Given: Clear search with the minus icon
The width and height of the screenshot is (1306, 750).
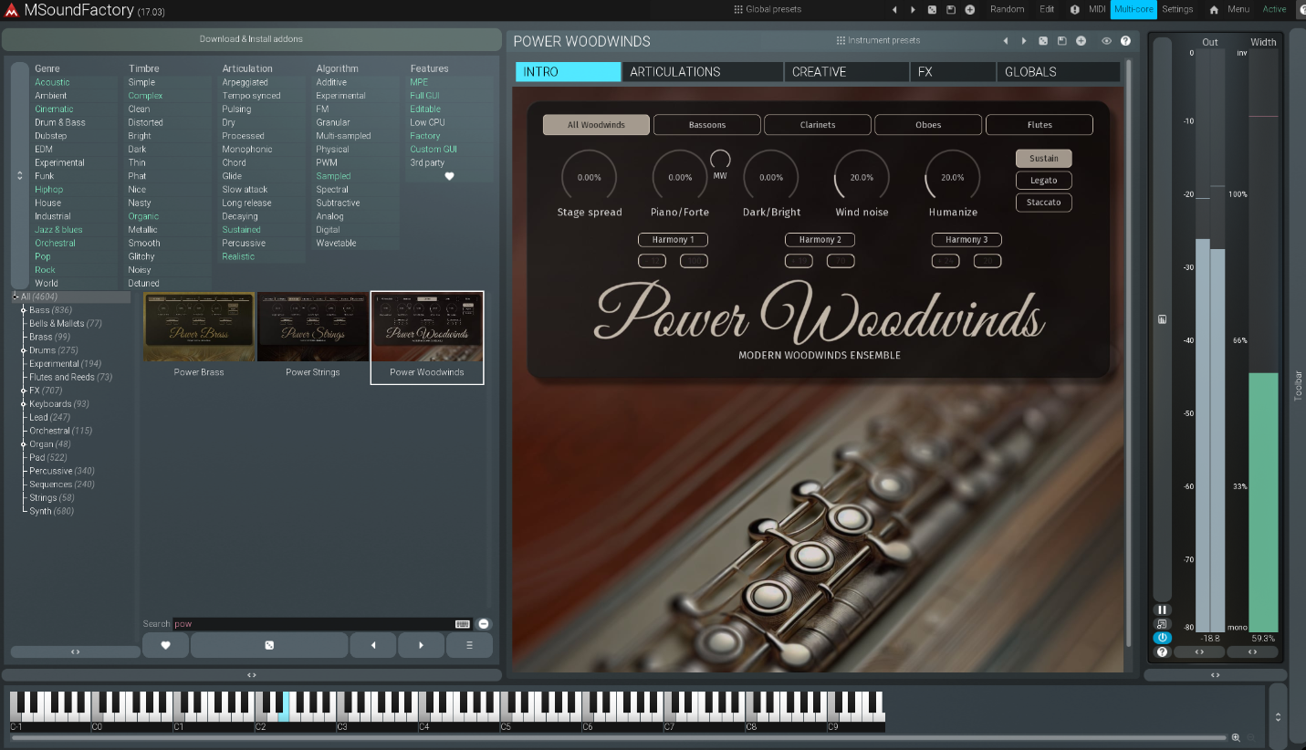Looking at the screenshot, I should pyautogui.click(x=484, y=624).
